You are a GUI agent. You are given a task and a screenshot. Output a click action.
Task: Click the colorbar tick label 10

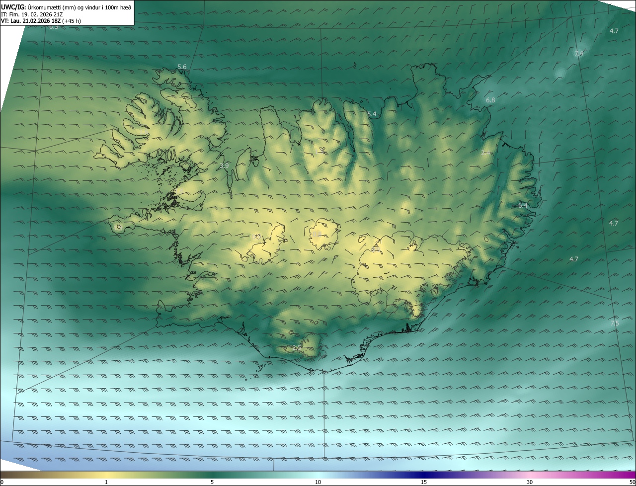[x=318, y=482]
